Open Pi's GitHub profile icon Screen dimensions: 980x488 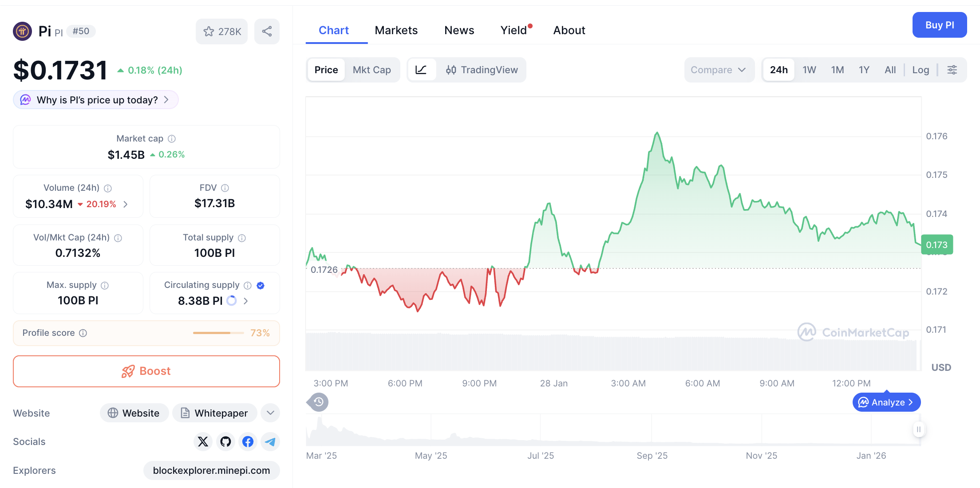(x=225, y=441)
